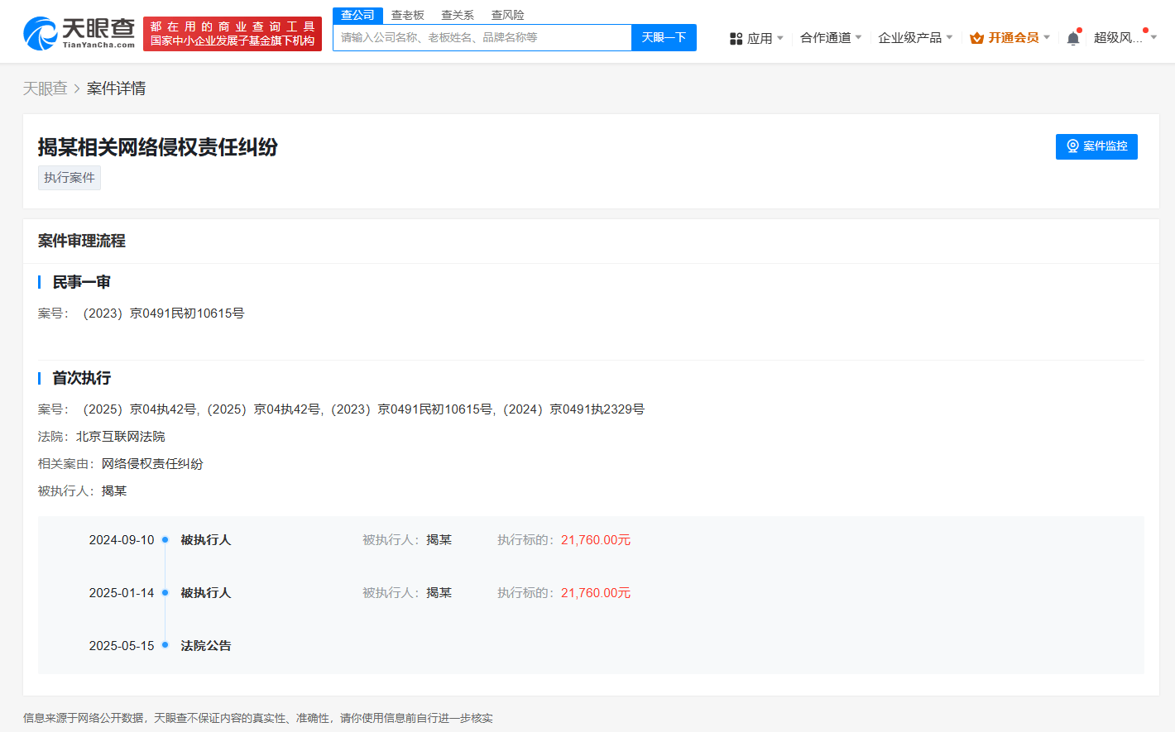This screenshot has width=1175, height=732.
Task: Click the 执行案件 tag
Action: click(70, 178)
